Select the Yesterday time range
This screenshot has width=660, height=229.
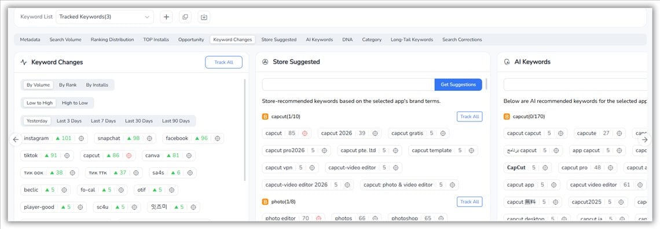37,121
